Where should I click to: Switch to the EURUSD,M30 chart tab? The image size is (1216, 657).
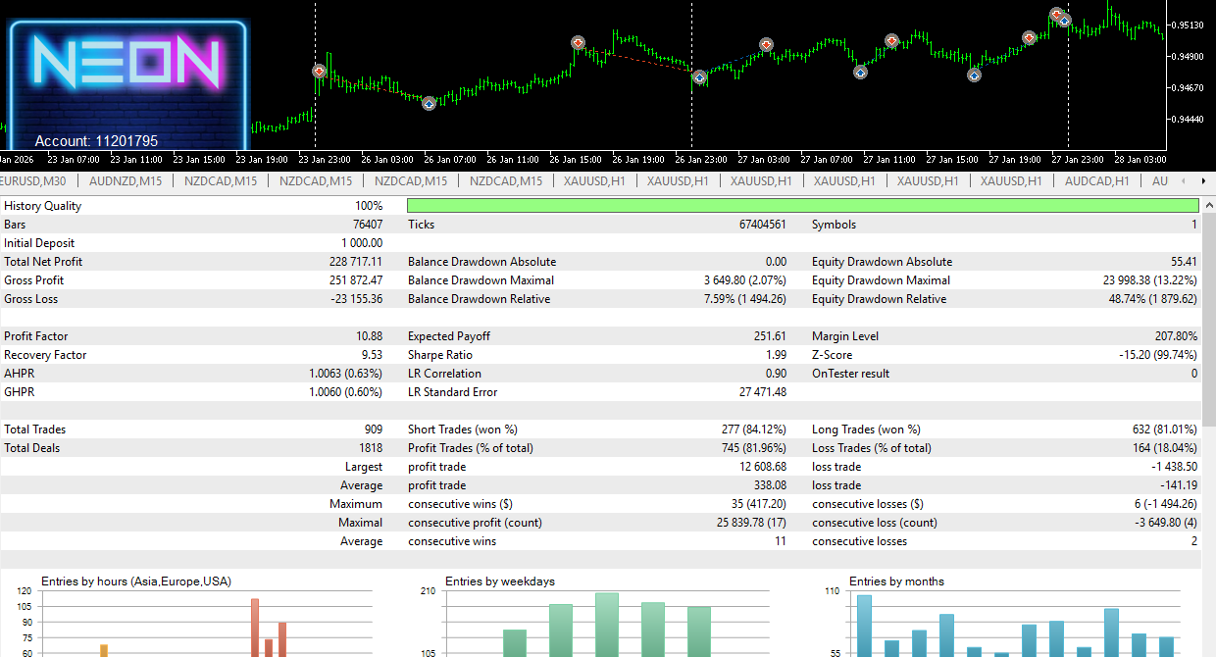[33, 181]
